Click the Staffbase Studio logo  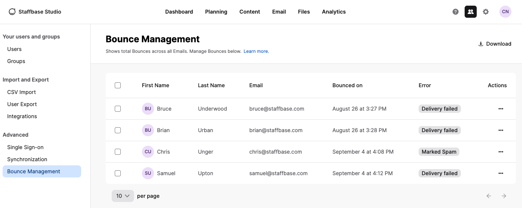35,12
